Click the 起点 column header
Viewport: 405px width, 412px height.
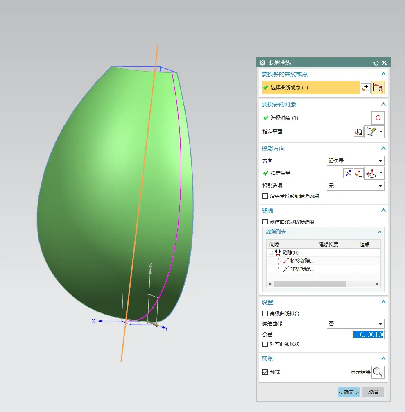point(368,244)
